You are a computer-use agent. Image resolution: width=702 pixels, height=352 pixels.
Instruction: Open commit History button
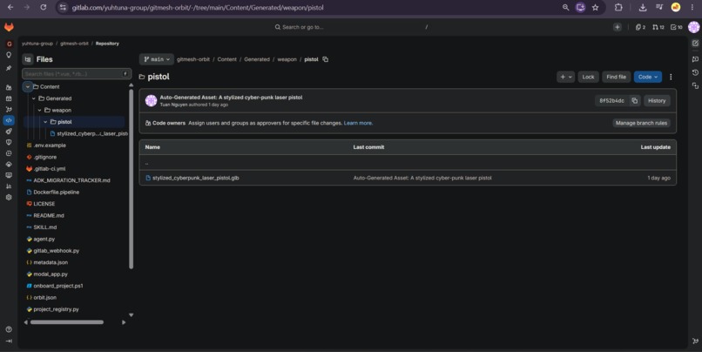tap(657, 101)
